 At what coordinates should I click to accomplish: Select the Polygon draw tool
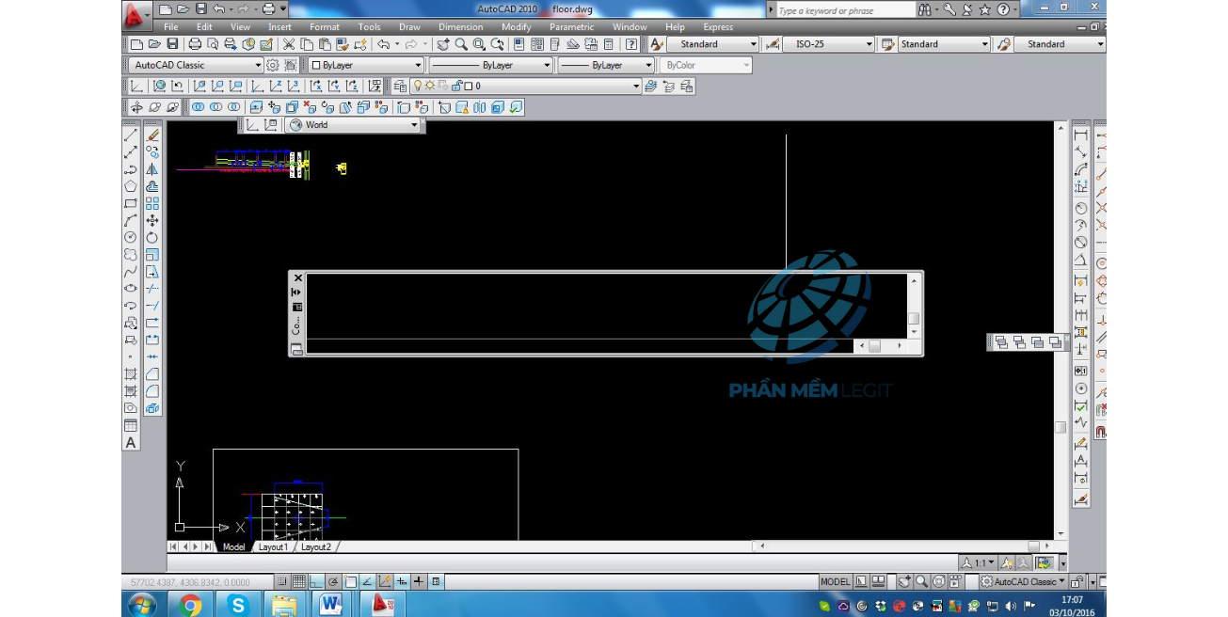pyautogui.click(x=131, y=186)
